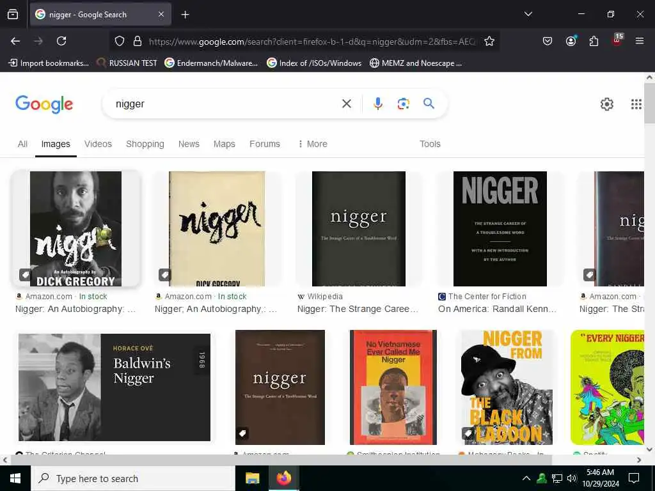
Task: Start voice search with microphone icon
Action: tap(377, 104)
